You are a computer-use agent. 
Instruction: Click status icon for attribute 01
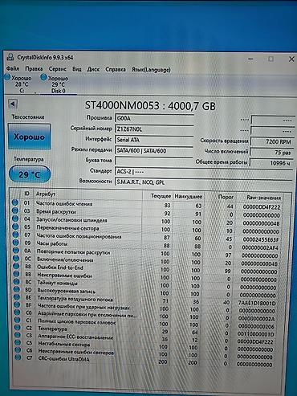pos(15,202)
